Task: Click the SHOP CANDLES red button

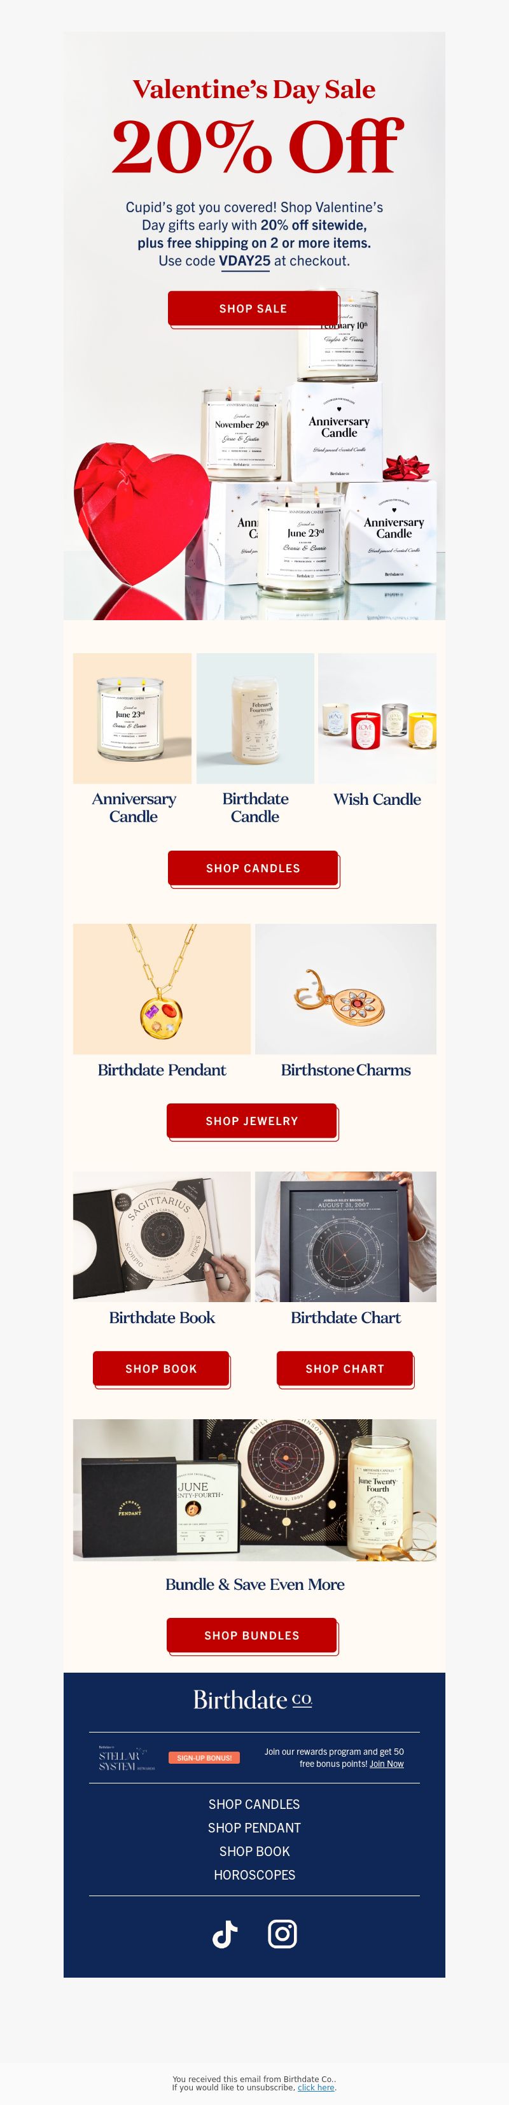Action: (x=253, y=868)
